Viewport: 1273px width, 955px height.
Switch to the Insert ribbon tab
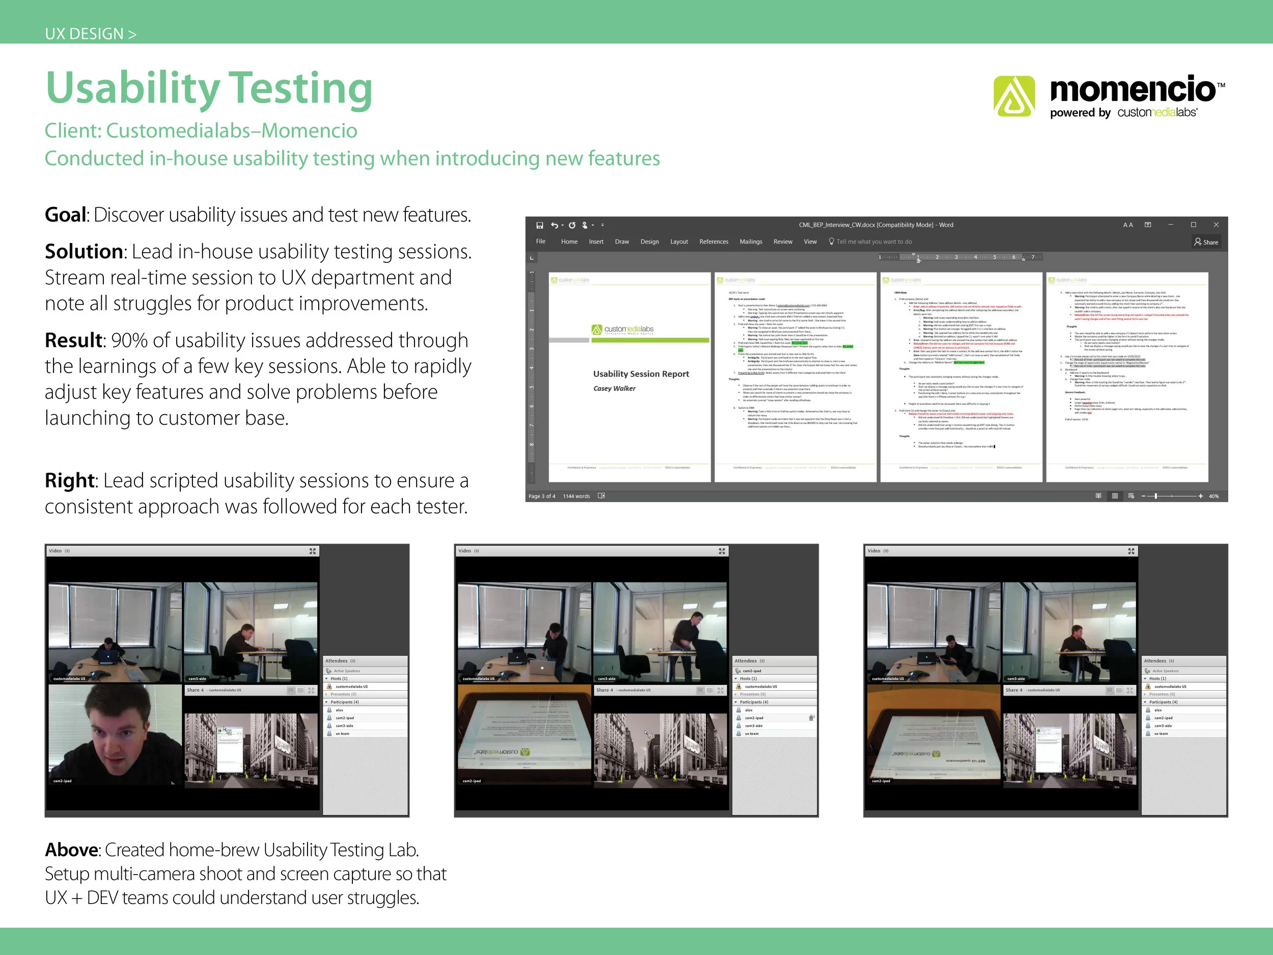click(596, 242)
